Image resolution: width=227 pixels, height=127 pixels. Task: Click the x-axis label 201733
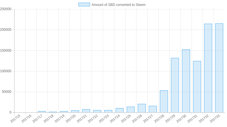point(215,119)
